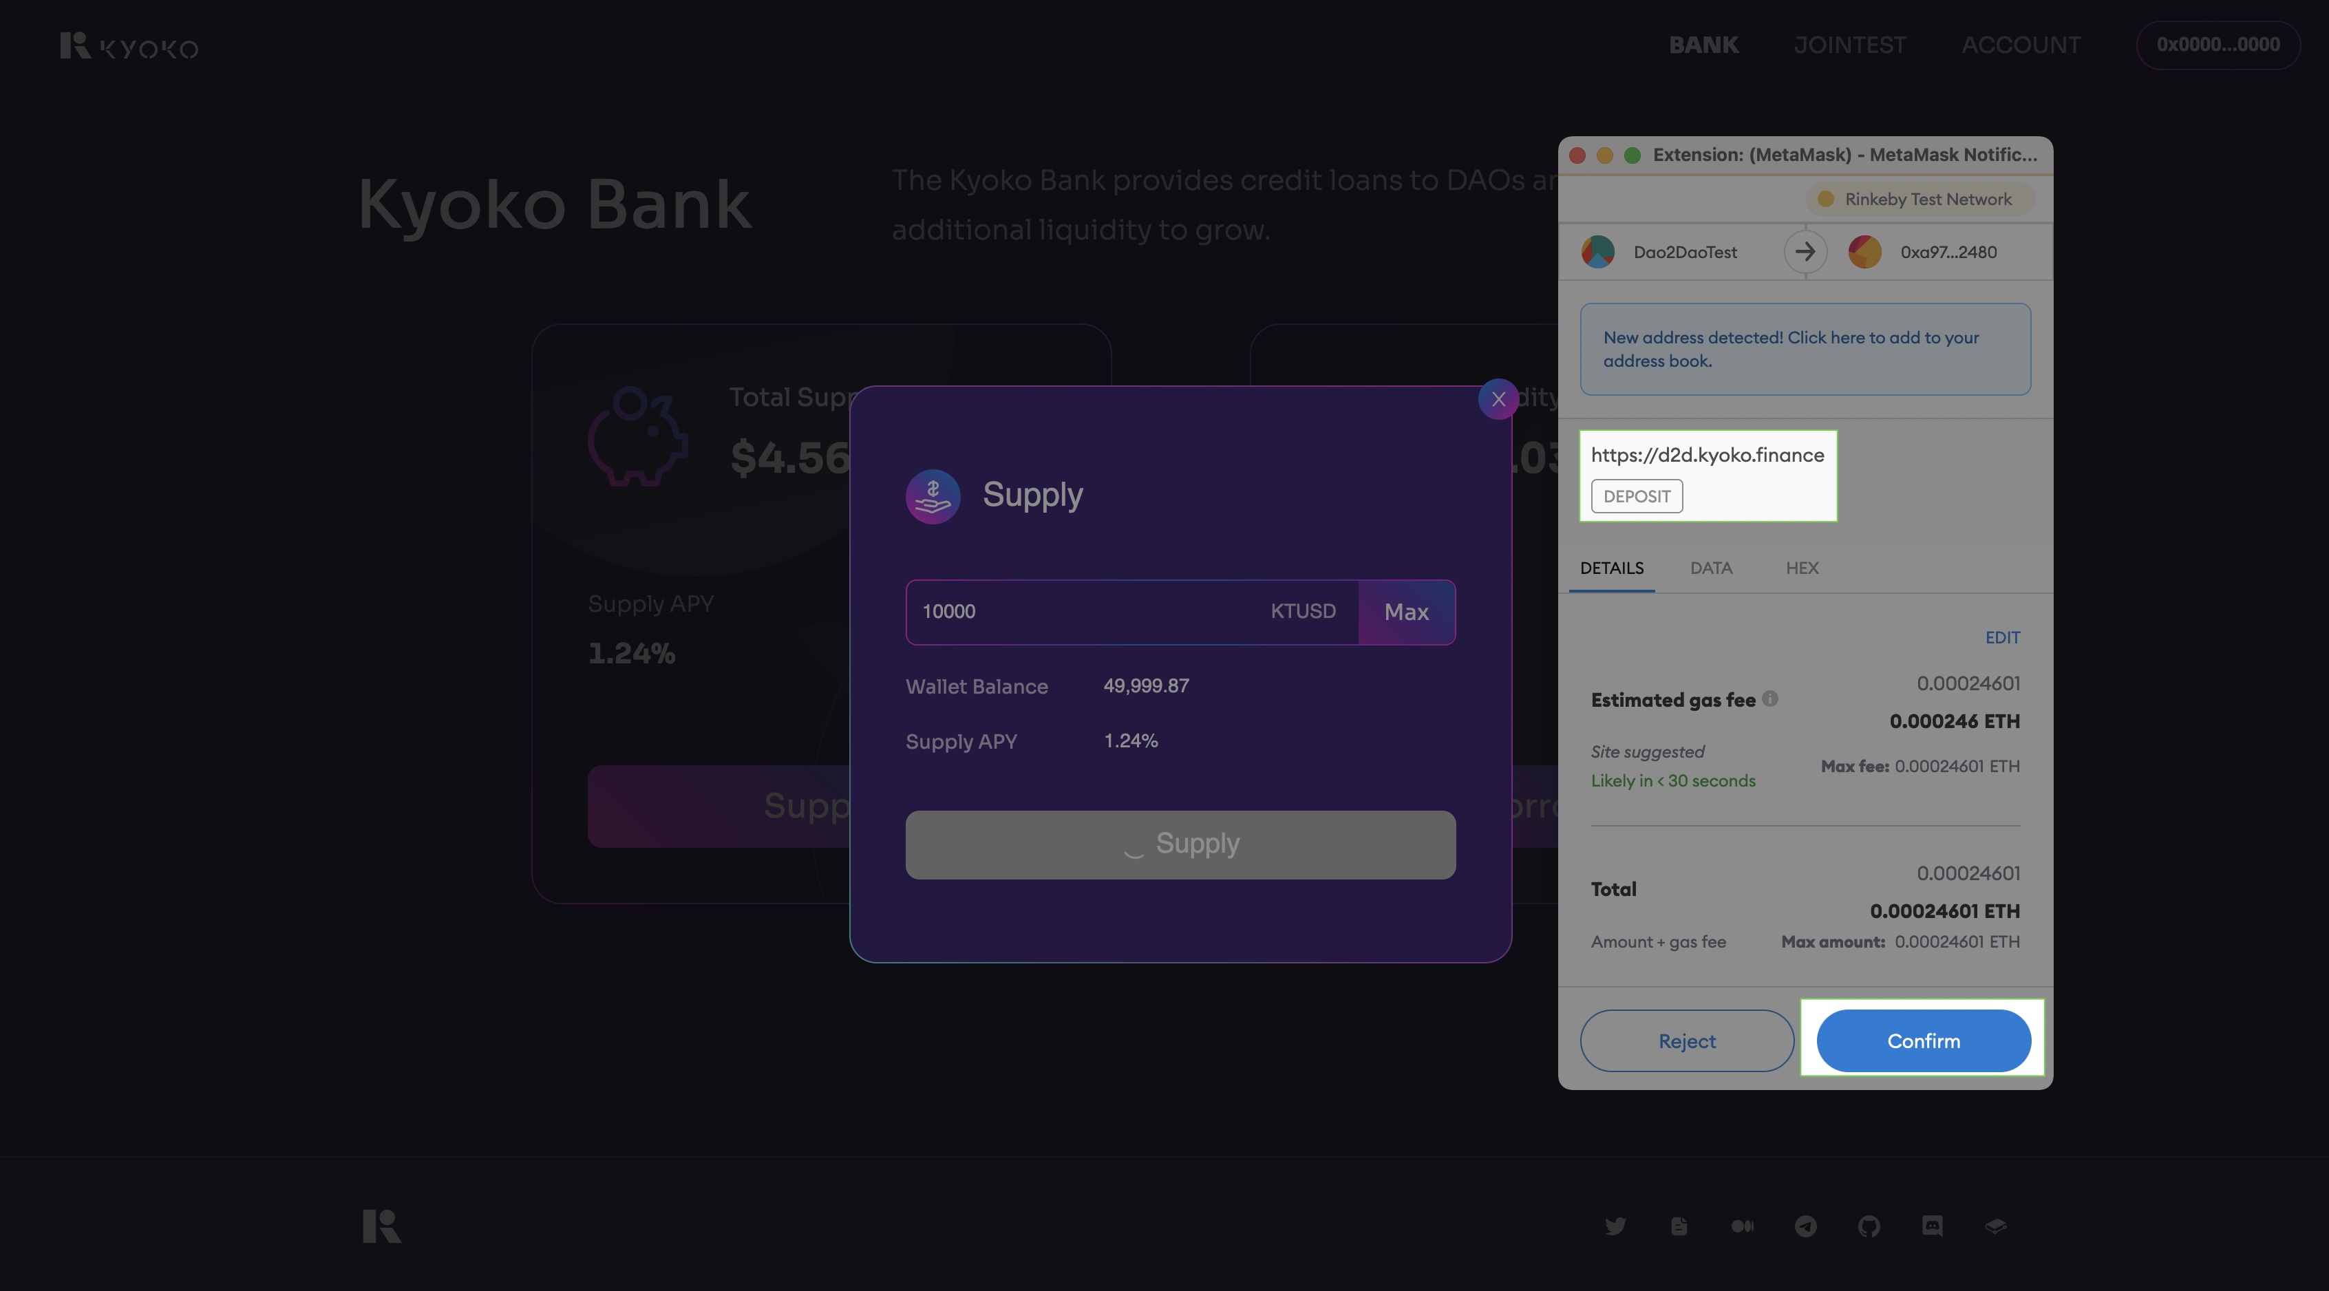Reject the MetaMask transaction
Image resolution: width=2329 pixels, height=1291 pixels.
(1686, 1041)
